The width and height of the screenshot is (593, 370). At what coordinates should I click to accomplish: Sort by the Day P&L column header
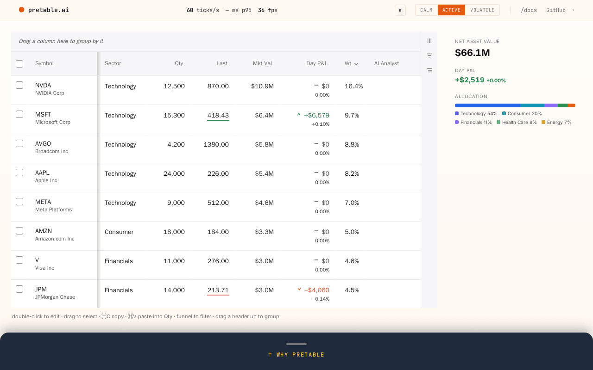pyautogui.click(x=317, y=63)
